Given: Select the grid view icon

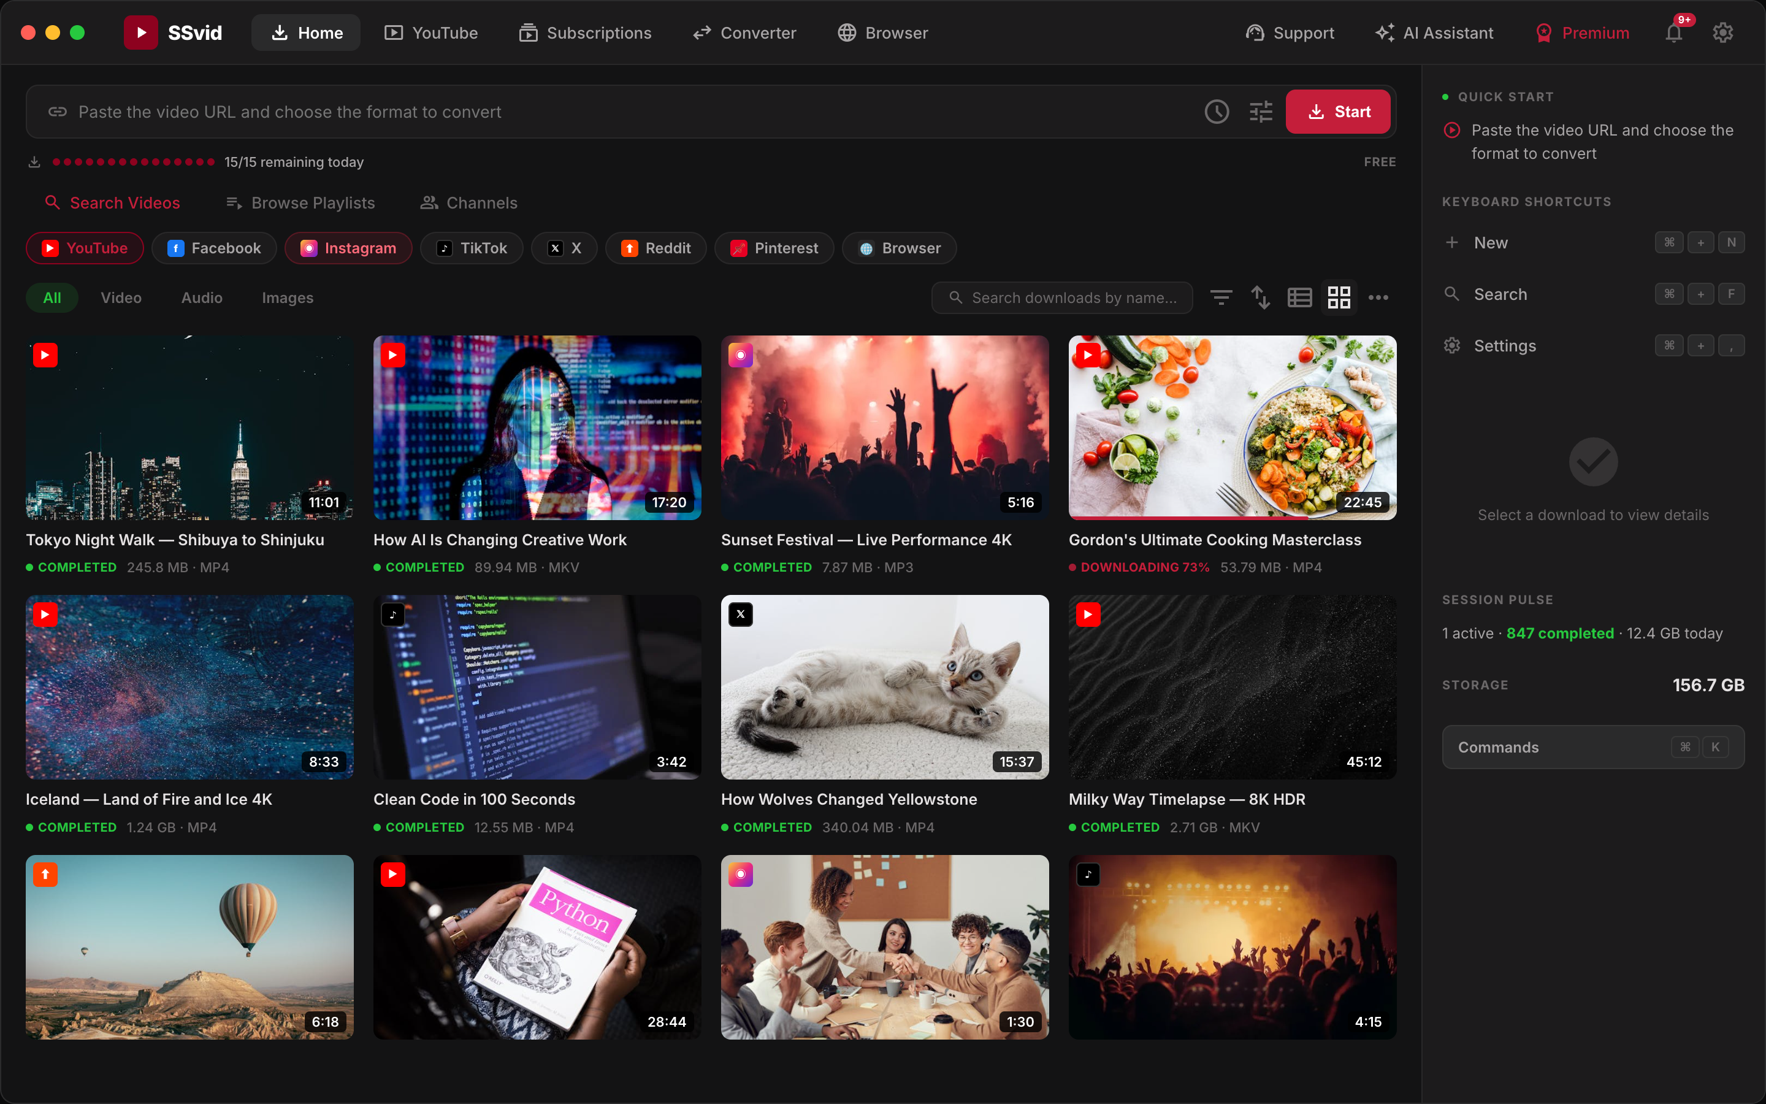Looking at the screenshot, I should [x=1339, y=297].
